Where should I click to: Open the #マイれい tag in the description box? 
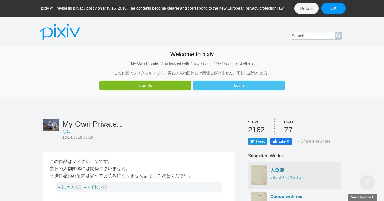(x=93, y=187)
